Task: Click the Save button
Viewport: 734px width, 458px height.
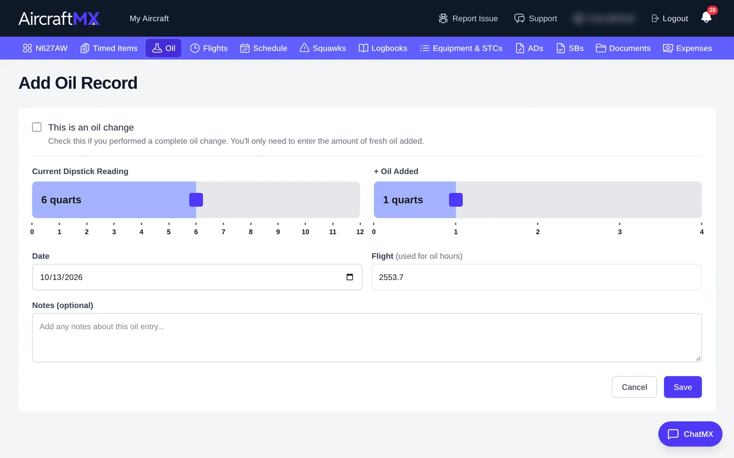Action: (x=683, y=387)
